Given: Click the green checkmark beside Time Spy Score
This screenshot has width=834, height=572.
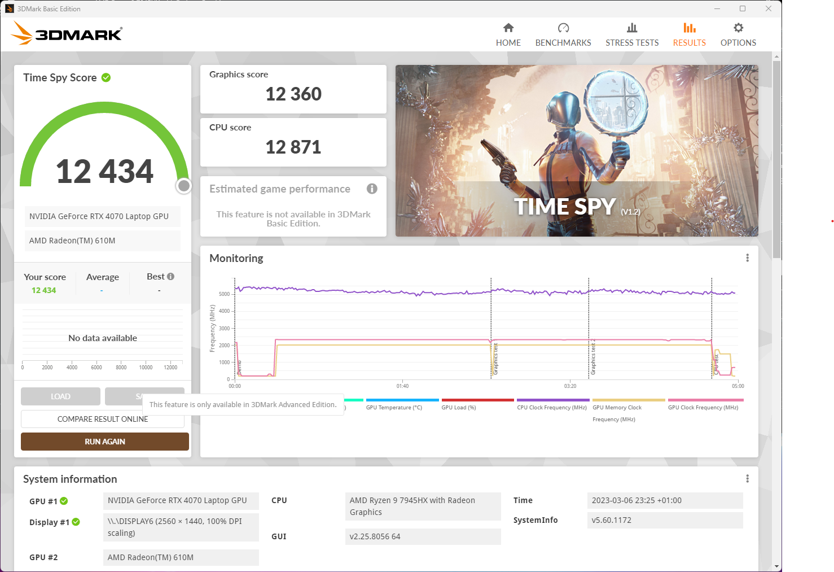Looking at the screenshot, I should [106, 77].
